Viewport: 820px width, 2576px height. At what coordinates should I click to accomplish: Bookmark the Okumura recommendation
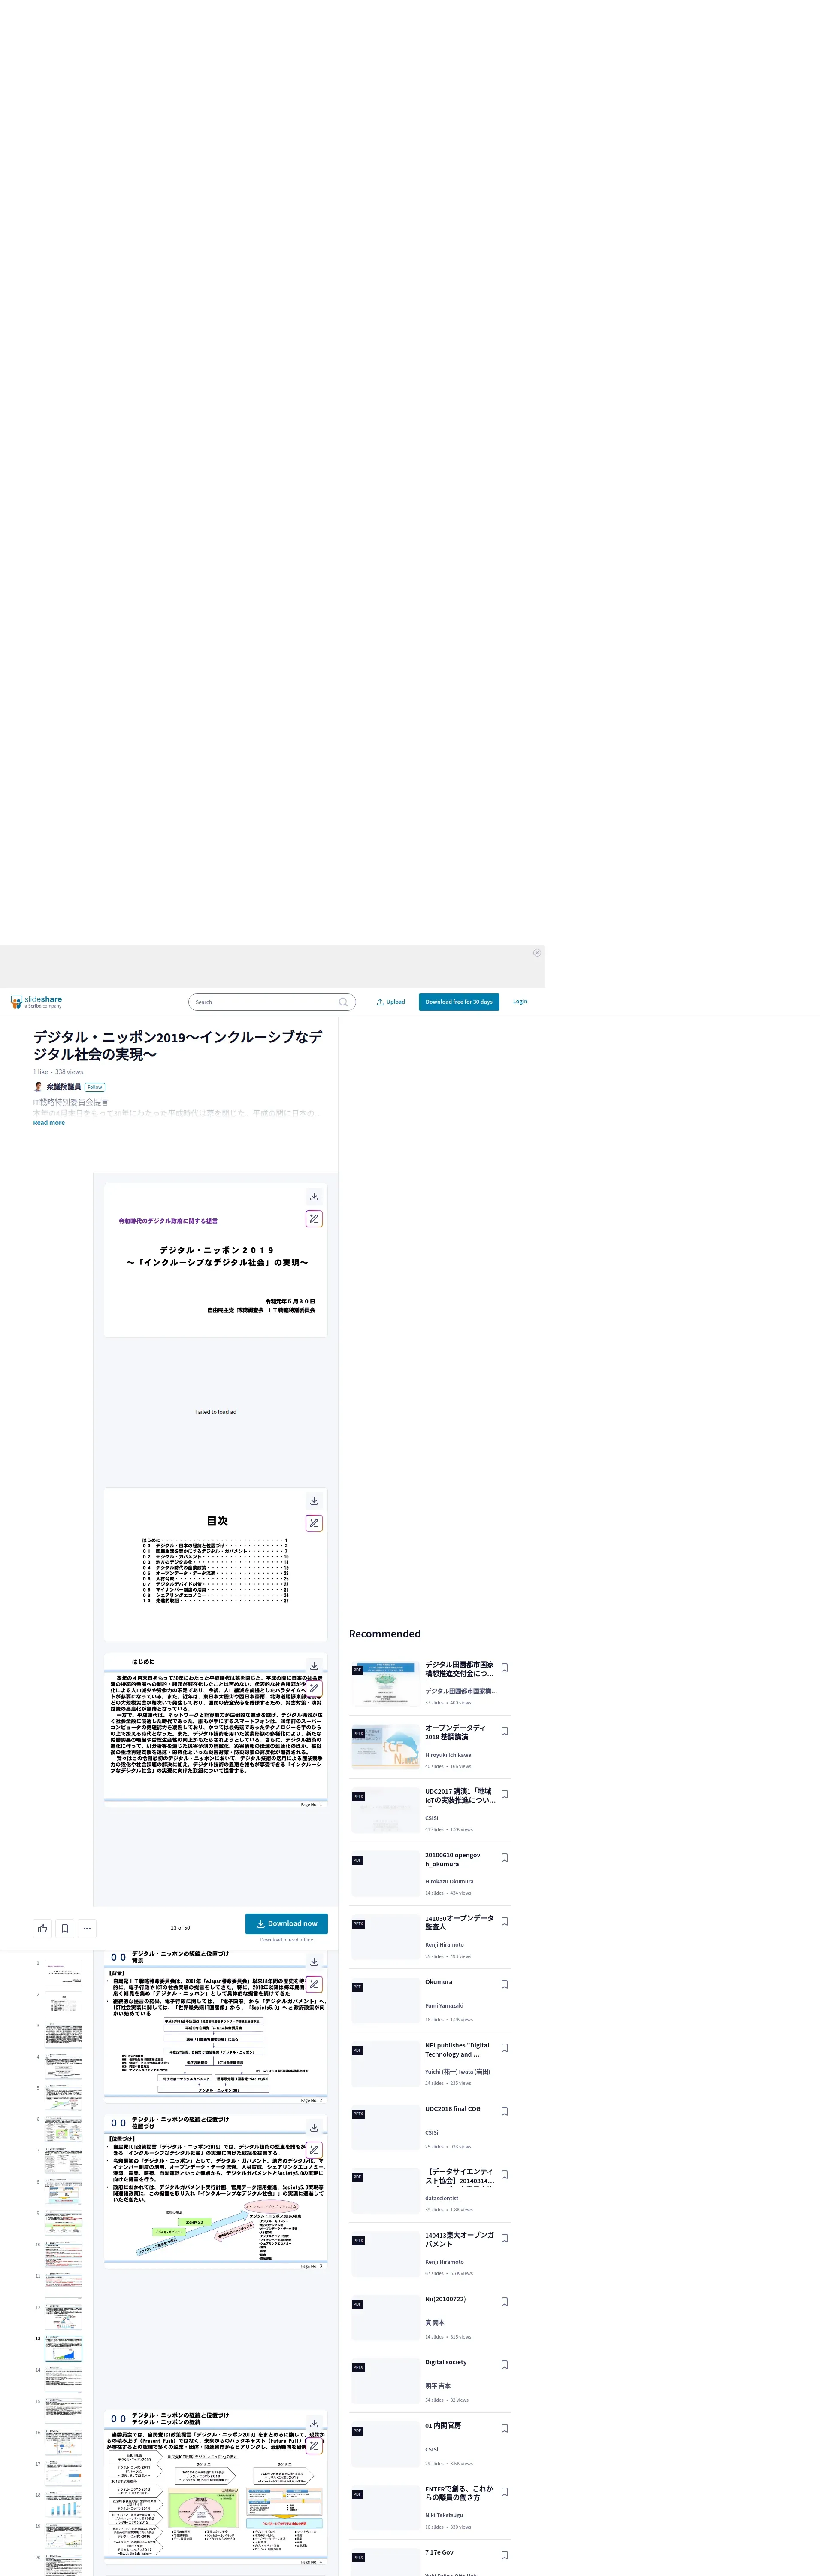click(x=505, y=1985)
